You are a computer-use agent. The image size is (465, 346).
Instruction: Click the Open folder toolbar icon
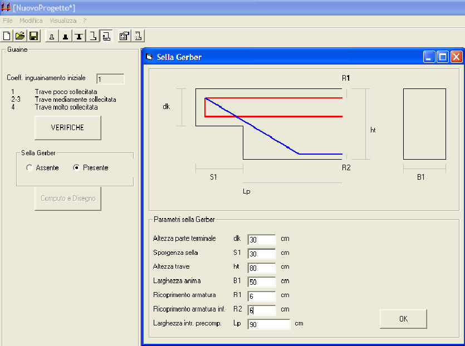point(20,36)
